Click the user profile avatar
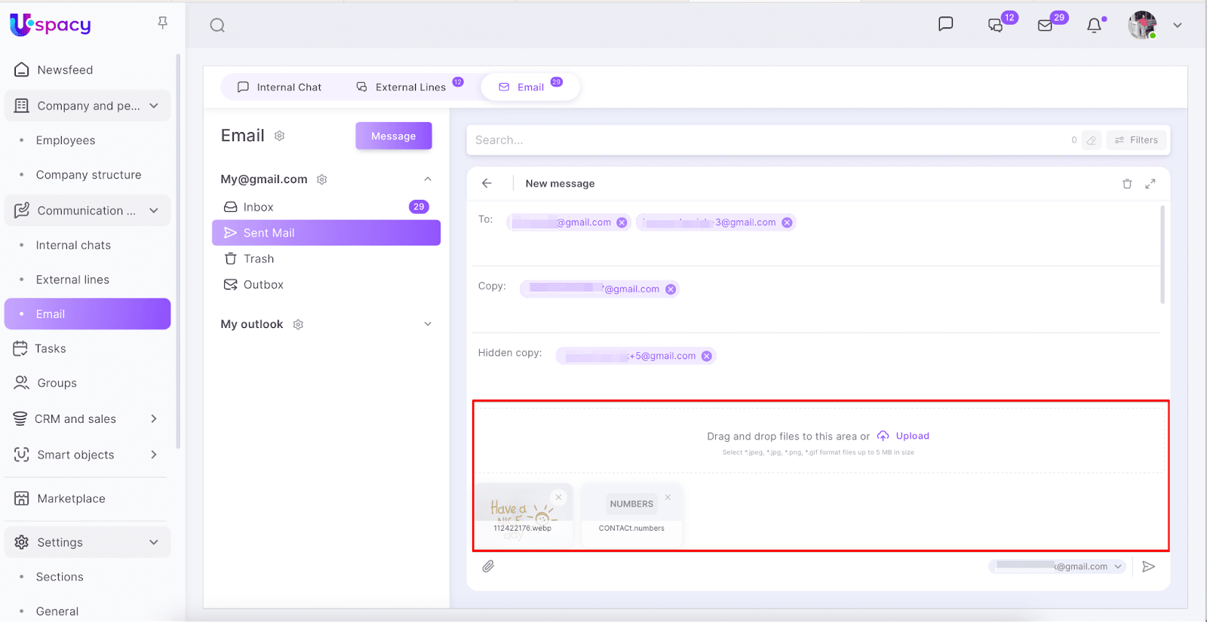The height and width of the screenshot is (622, 1207). tap(1142, 25)
